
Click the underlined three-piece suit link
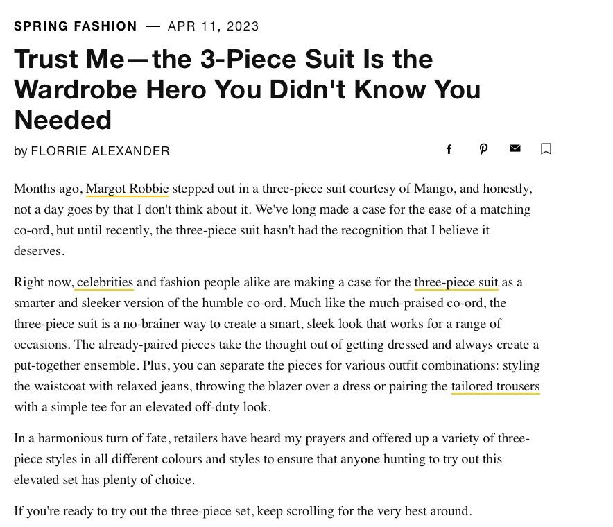point(456,282)
